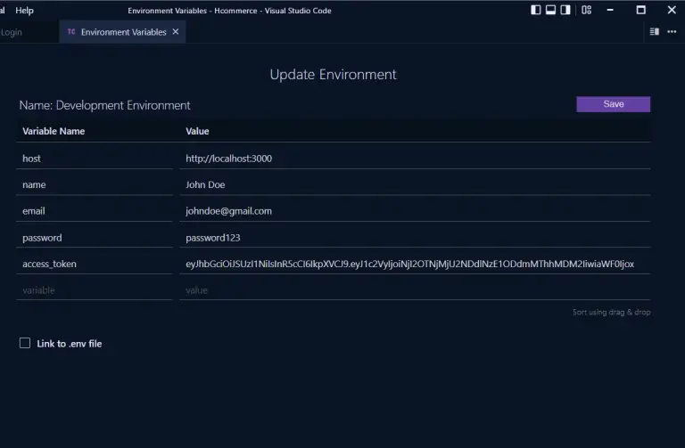The width and height of the screenshot is (685, 448).
Task: Enable the Link to .env file checkbox
Action: tap(25, 343)
